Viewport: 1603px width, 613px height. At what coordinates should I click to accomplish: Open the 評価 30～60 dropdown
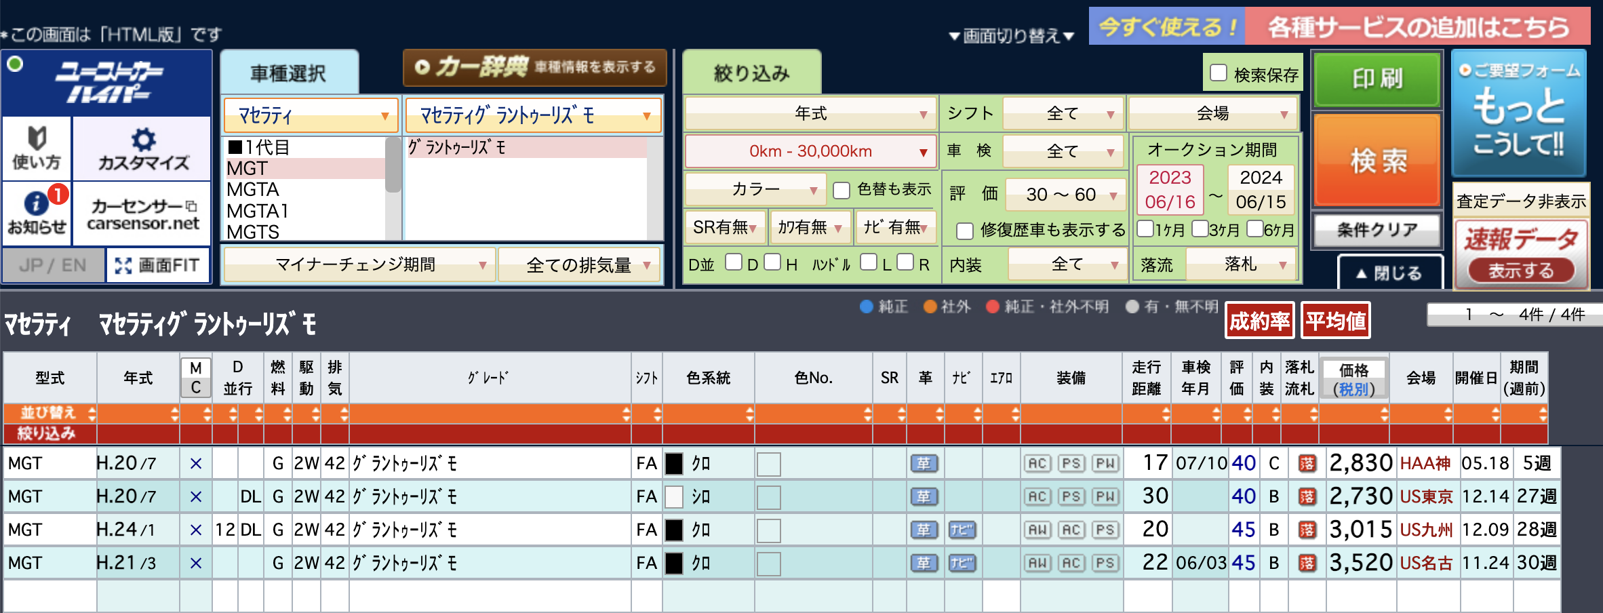[x=1065, y=195]
